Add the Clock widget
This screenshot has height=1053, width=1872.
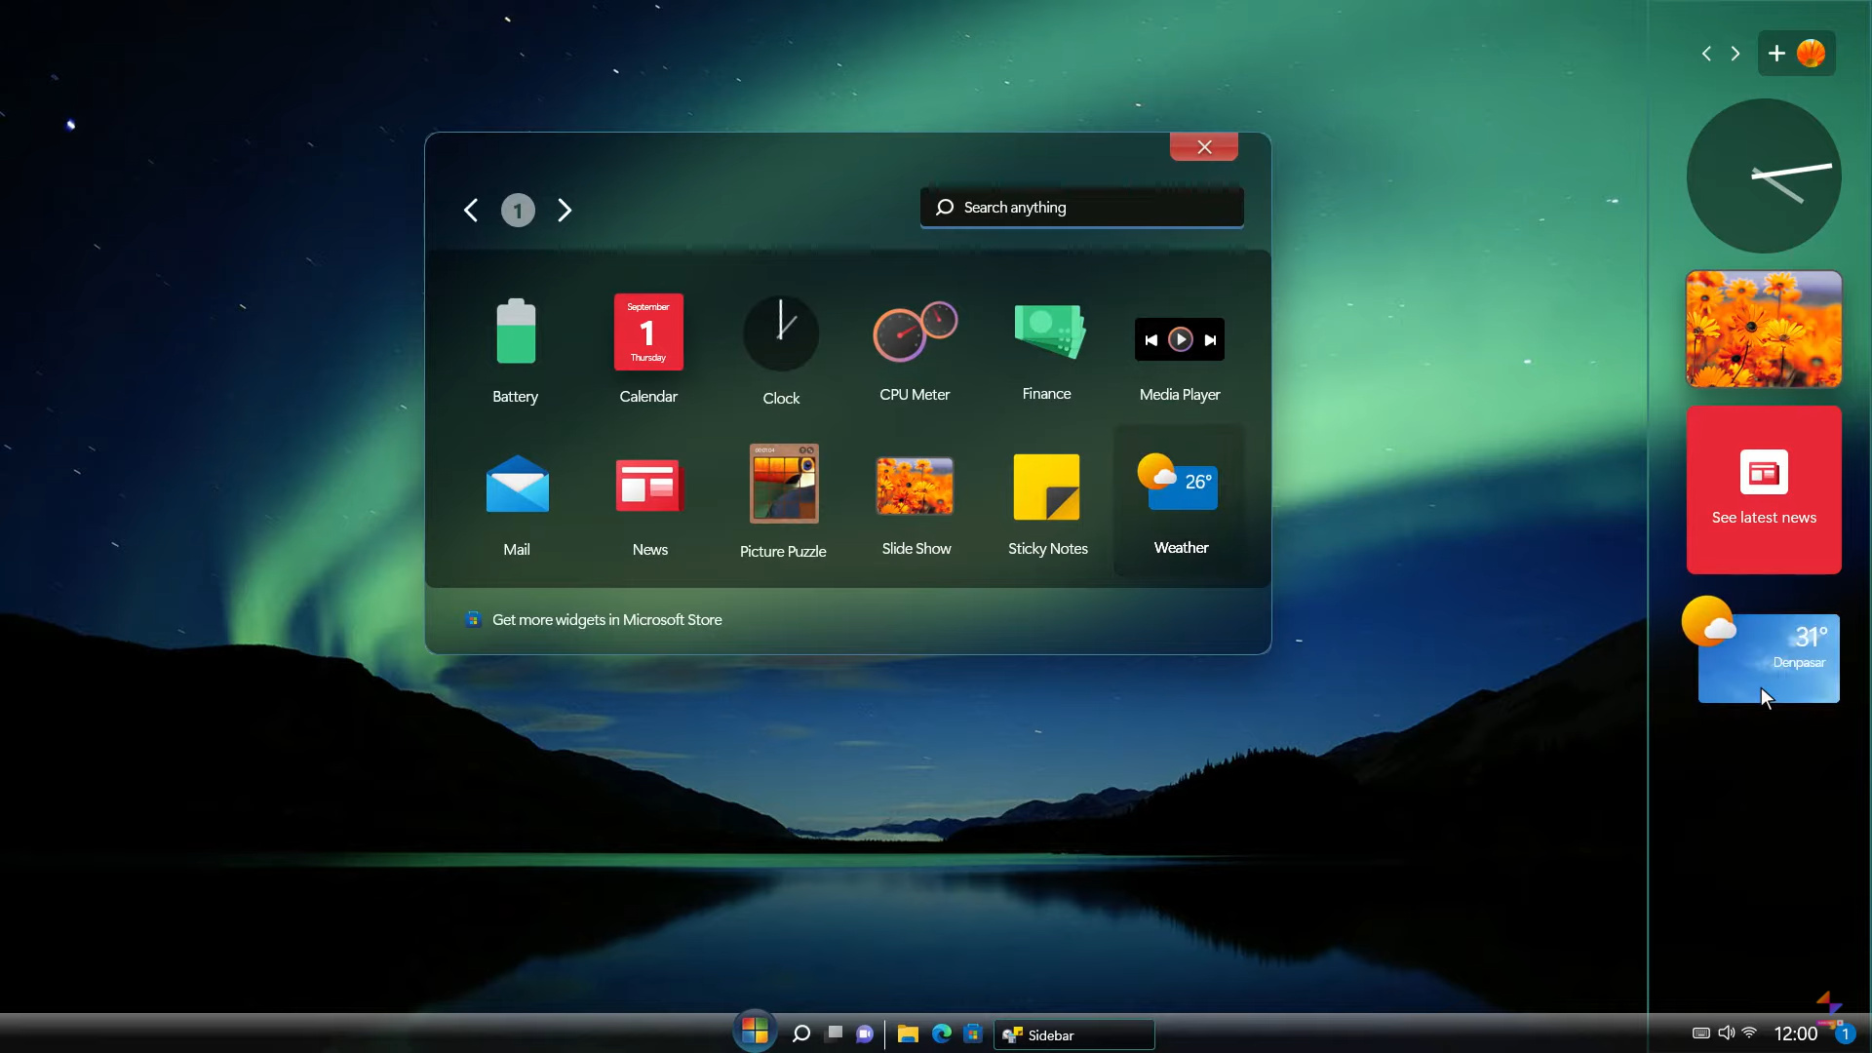(781, 334)
